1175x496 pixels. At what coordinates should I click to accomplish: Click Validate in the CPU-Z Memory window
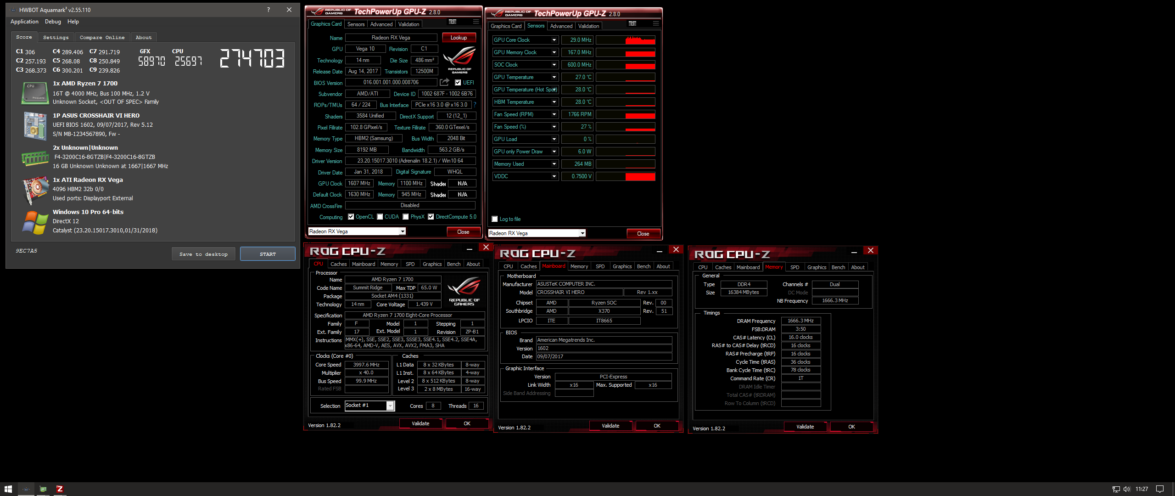805,427
